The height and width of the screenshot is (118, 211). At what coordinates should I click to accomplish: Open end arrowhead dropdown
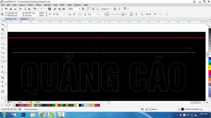(x=131, y=14)
